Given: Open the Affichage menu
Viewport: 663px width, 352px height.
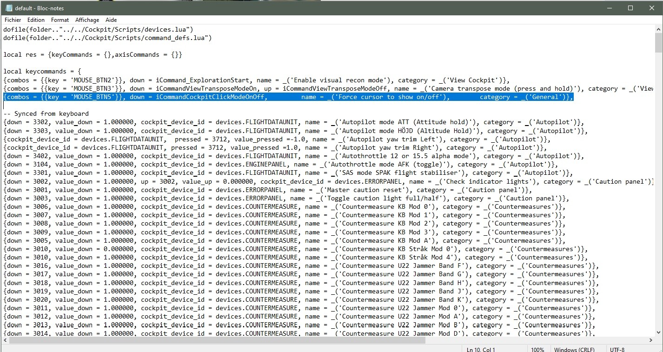Looking at the screenshot, I should click(87, 20).
